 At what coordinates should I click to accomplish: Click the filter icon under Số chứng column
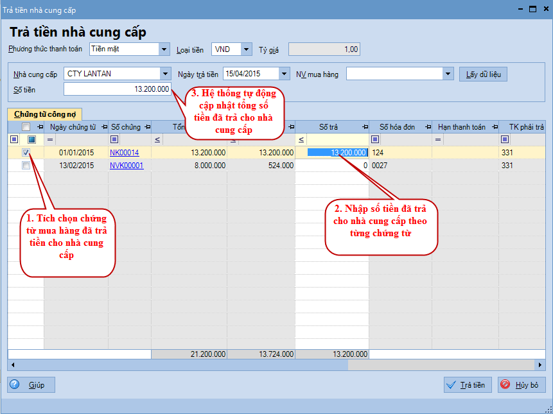pos(114,139)
